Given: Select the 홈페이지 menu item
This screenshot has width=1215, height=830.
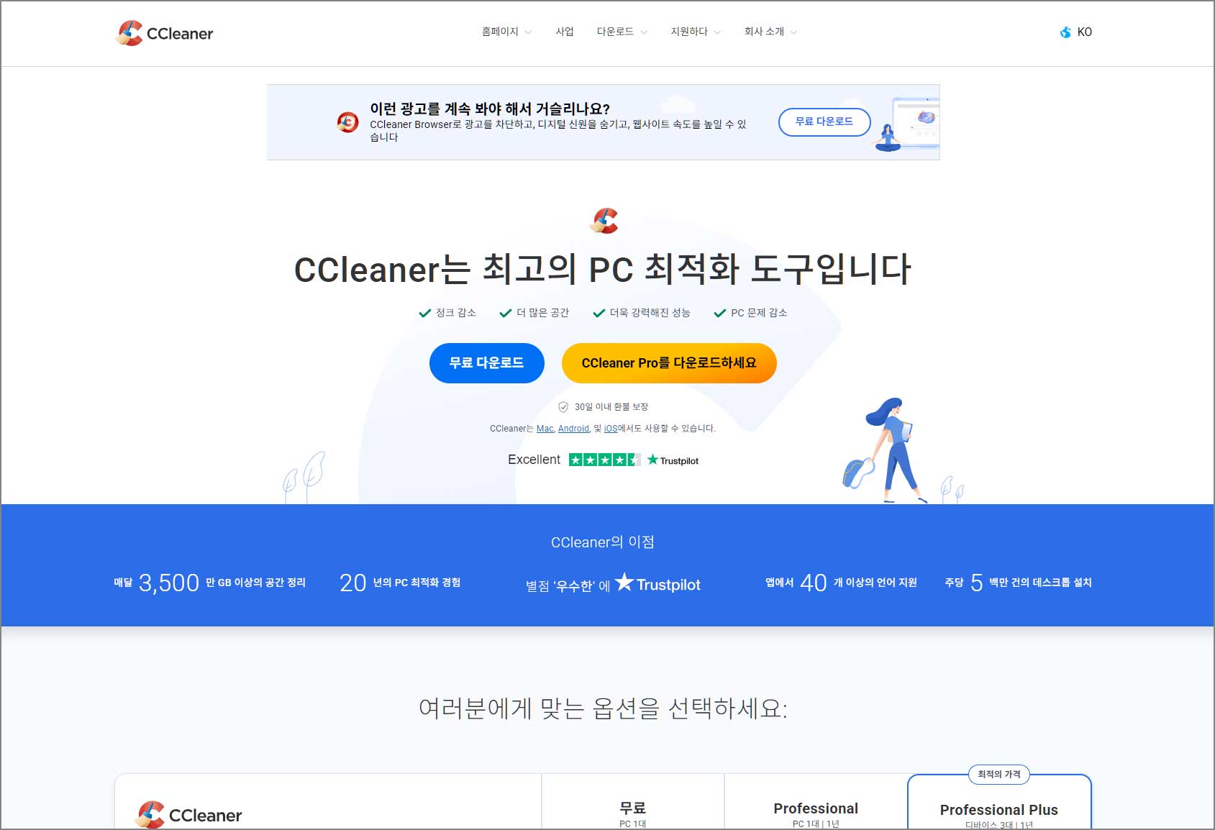Looking at the screenshot, I should [x=499, y=32].
